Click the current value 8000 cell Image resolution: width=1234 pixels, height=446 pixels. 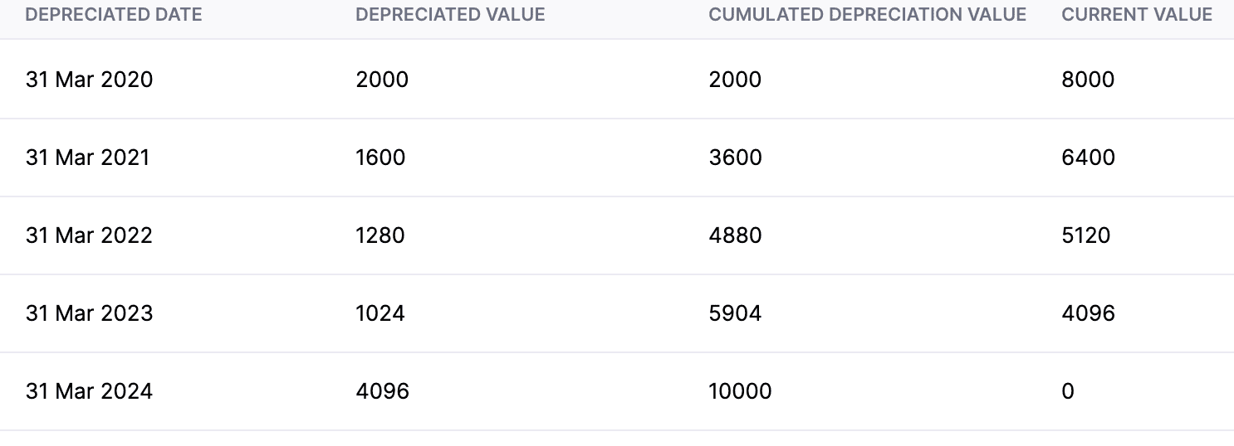pyautogui.click(x=1088, y=80)
